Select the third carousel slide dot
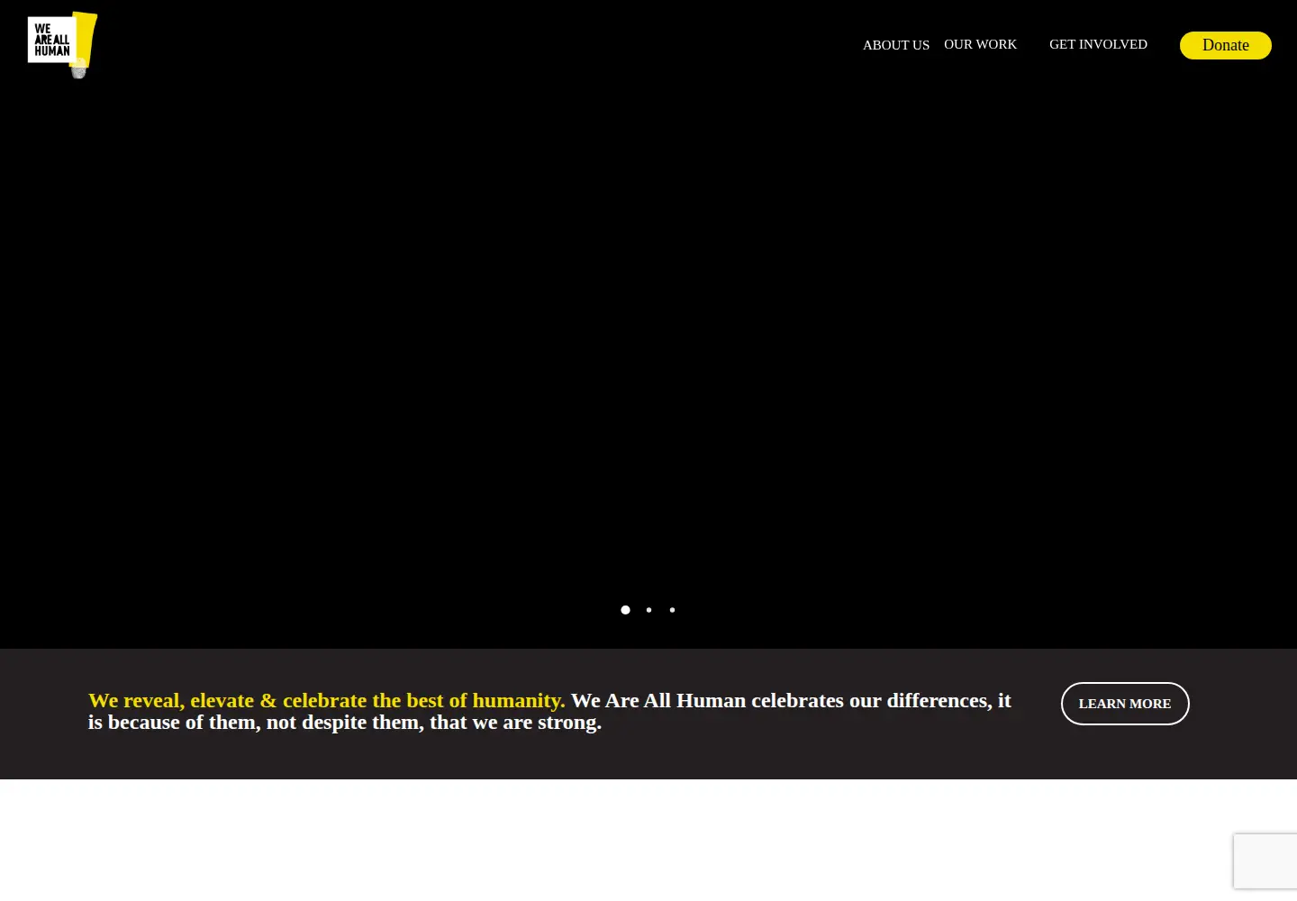This screenshot has width=1297, height=901. tap(672, 610)
